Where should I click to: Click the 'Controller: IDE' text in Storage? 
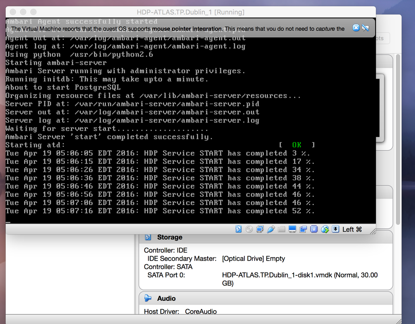tap(165, 250)
